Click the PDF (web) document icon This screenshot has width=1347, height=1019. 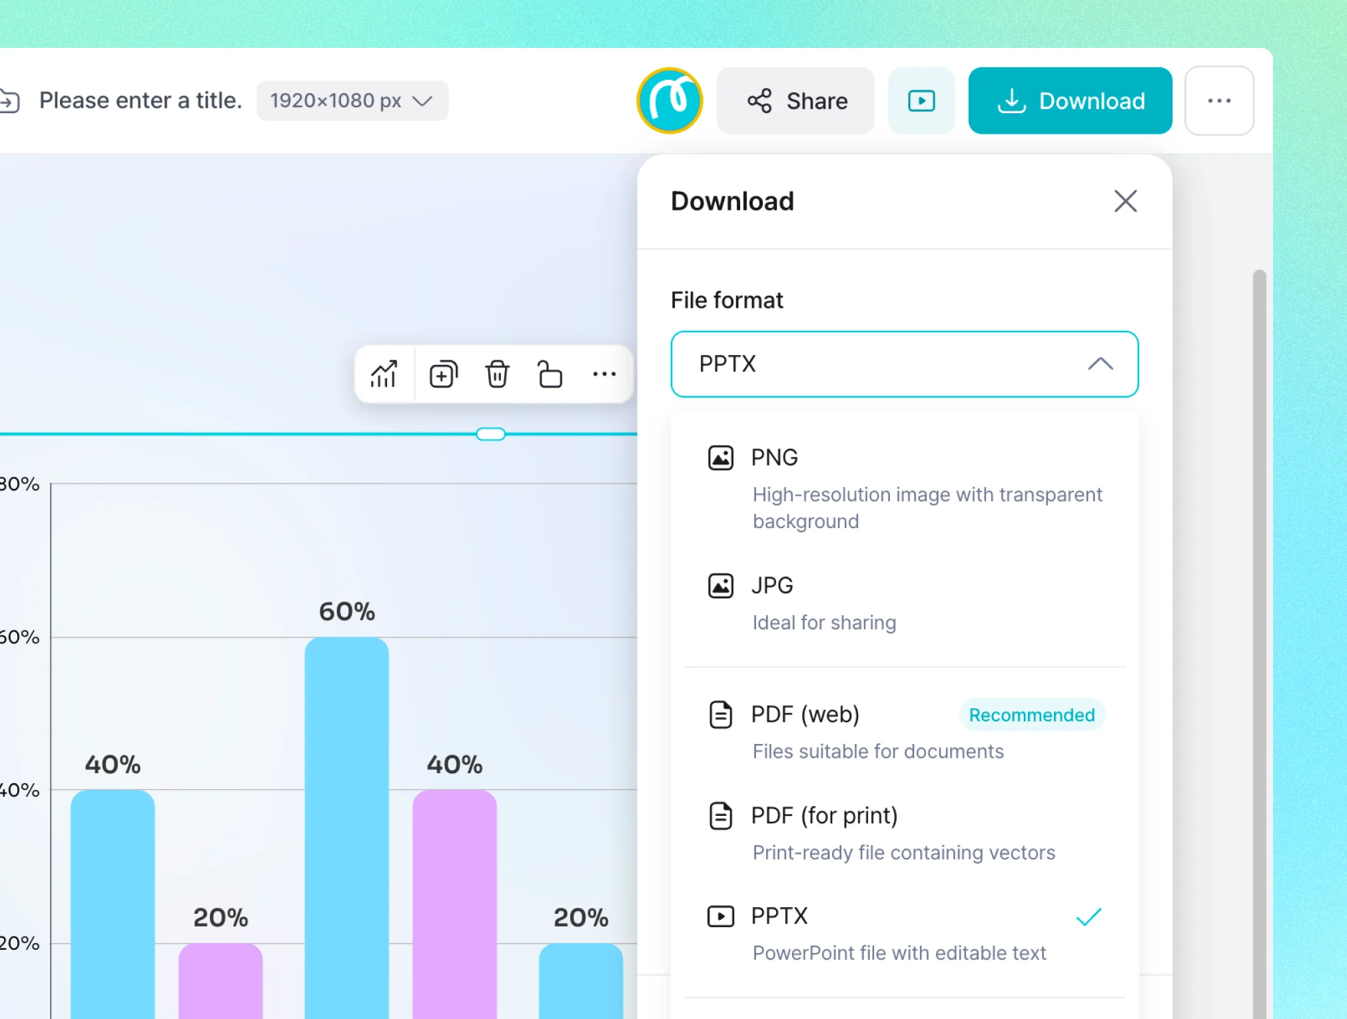[x=720, y=715]
